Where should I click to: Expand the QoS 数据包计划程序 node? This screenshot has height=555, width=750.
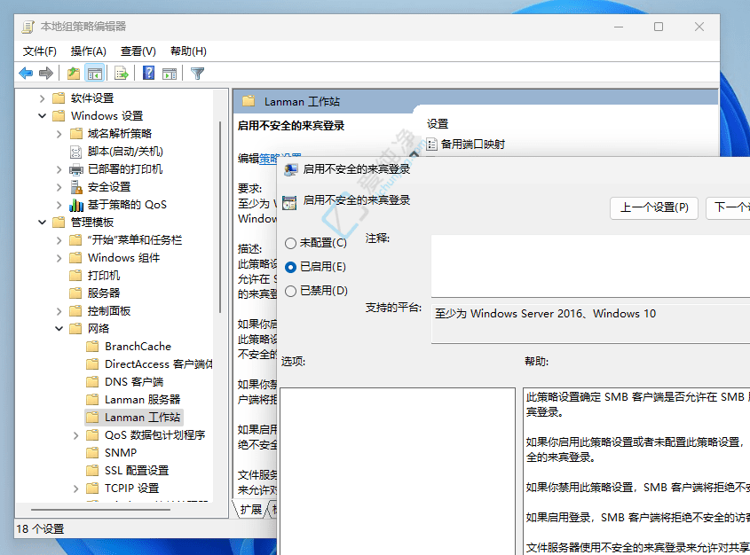[75, 434]
